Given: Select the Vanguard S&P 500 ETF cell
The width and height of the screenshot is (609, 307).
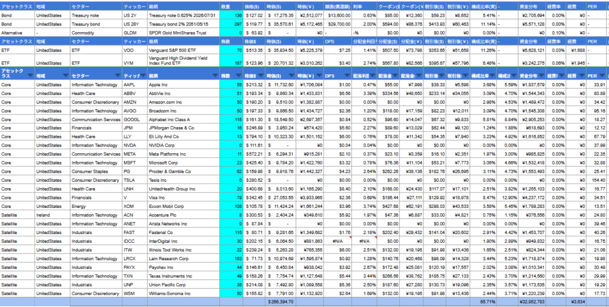Looking at the screenshot, I should pyautogui.click(x=183, y=50).
